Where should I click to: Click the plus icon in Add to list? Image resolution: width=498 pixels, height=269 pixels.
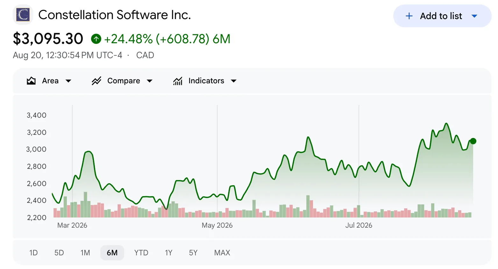pos(409,16)
